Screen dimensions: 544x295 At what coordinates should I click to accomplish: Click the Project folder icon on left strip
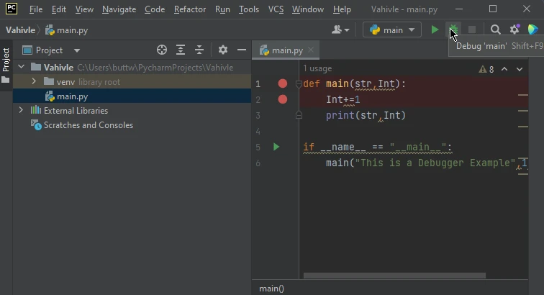click(6, 80)
